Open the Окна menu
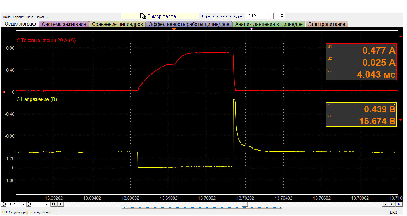 click(29, 17)
